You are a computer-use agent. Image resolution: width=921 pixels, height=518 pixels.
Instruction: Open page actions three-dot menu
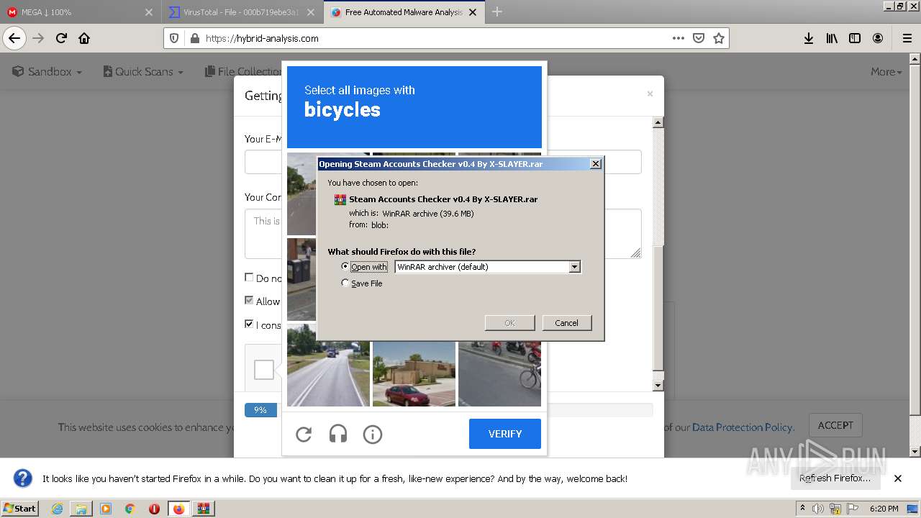678,38
